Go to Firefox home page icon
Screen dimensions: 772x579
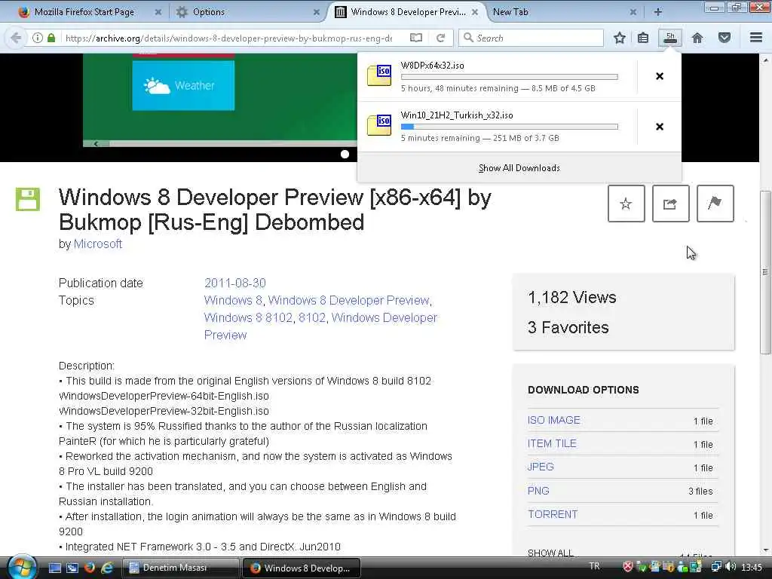click(x=697, y=38)
